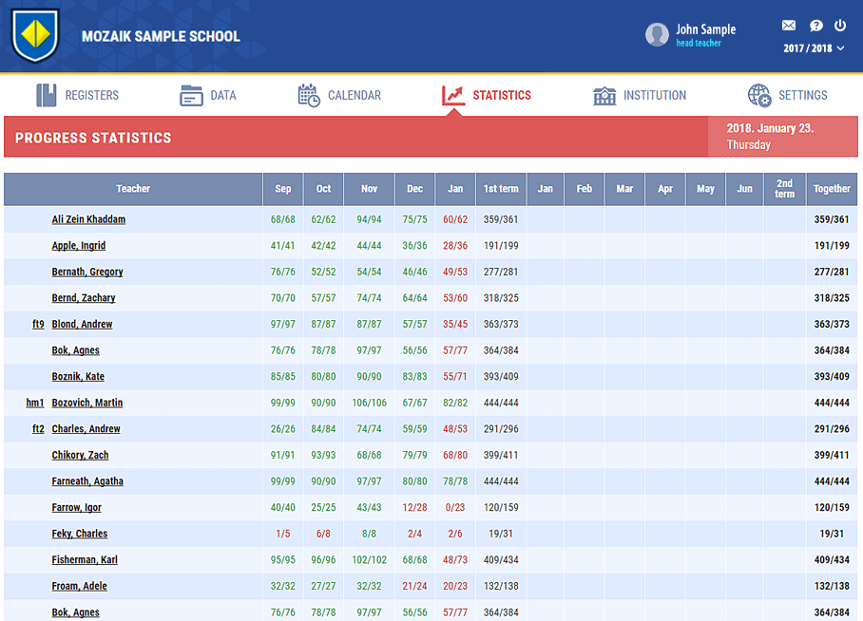Click the Mozaik school shield logo
Image resolution: width=863 pixels, height=621 pixels.
click(x=35, y=36)
